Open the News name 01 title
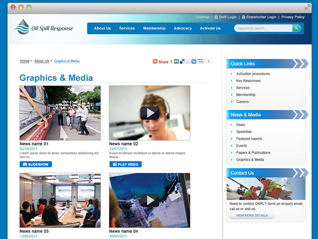The image size is (318, 239). point(34,144)
